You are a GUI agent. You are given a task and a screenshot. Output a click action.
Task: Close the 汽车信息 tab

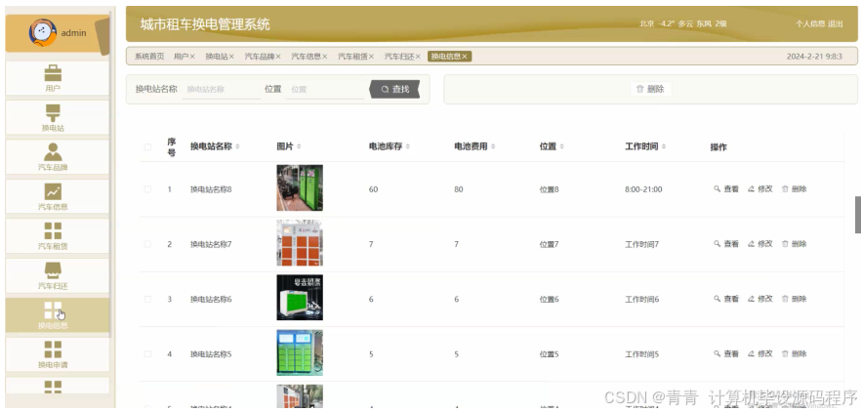325,57
